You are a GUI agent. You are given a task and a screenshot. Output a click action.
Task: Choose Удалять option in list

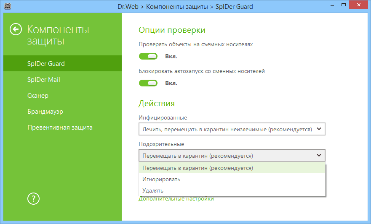point(232,190)
